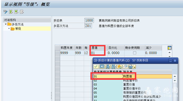183x101 pixels.
Task: Click the popup title menu icon
Action: pyautogui.click(x=96, y=60)
